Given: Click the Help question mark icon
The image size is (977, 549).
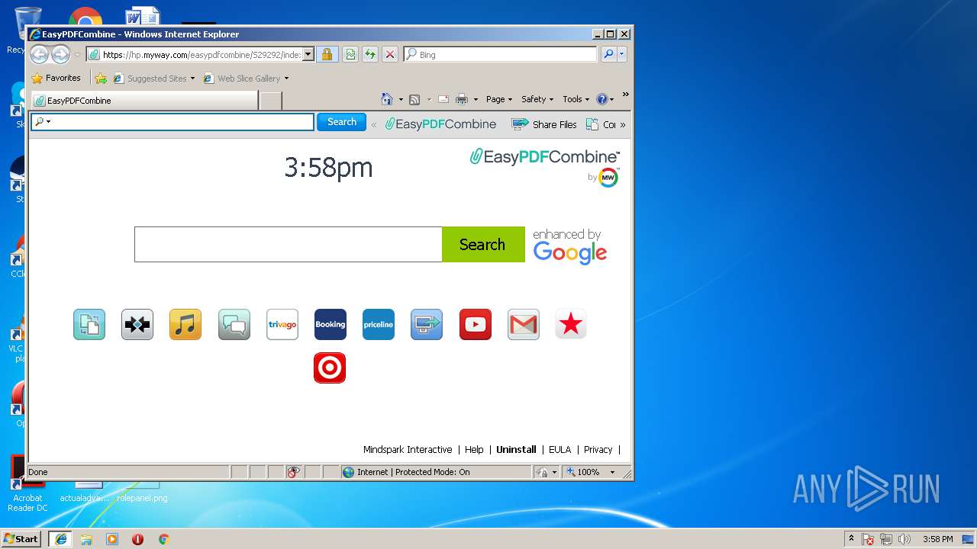Looking at the screenshot, I should [601, 99].
